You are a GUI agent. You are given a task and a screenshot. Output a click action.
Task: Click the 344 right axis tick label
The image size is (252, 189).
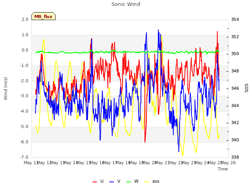click(x=235, y=106)
